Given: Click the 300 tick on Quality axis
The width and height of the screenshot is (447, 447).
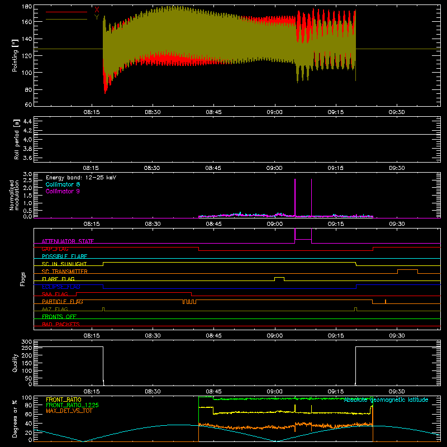Looking at the screenshot, I should click(x=27, y=342).
